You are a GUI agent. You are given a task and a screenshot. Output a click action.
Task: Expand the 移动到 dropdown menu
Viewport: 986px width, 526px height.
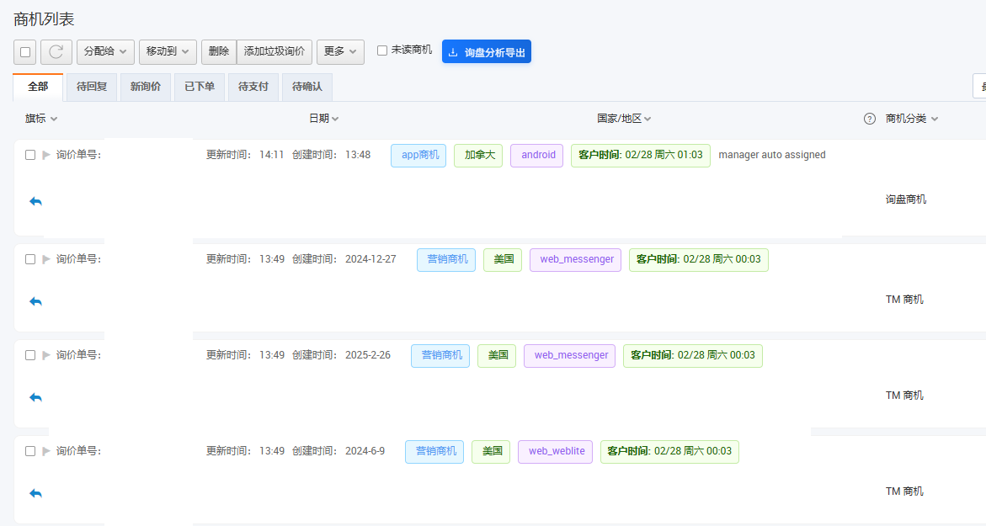point(168,52)
